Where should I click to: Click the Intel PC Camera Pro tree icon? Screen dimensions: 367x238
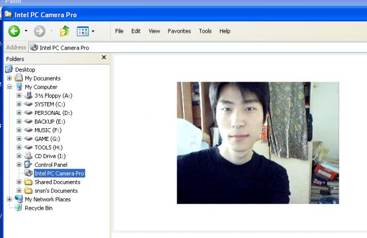pyautogui.click(x=28, y=173)
